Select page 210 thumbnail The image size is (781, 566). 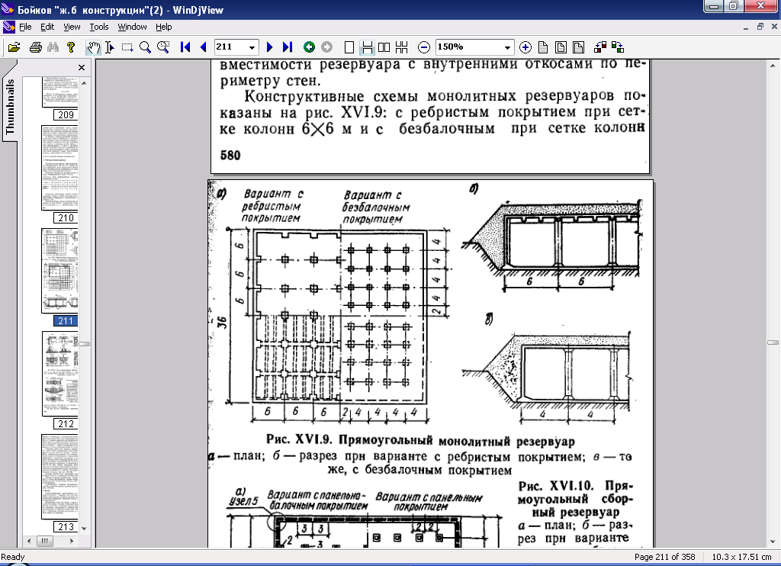click(60, 173)
